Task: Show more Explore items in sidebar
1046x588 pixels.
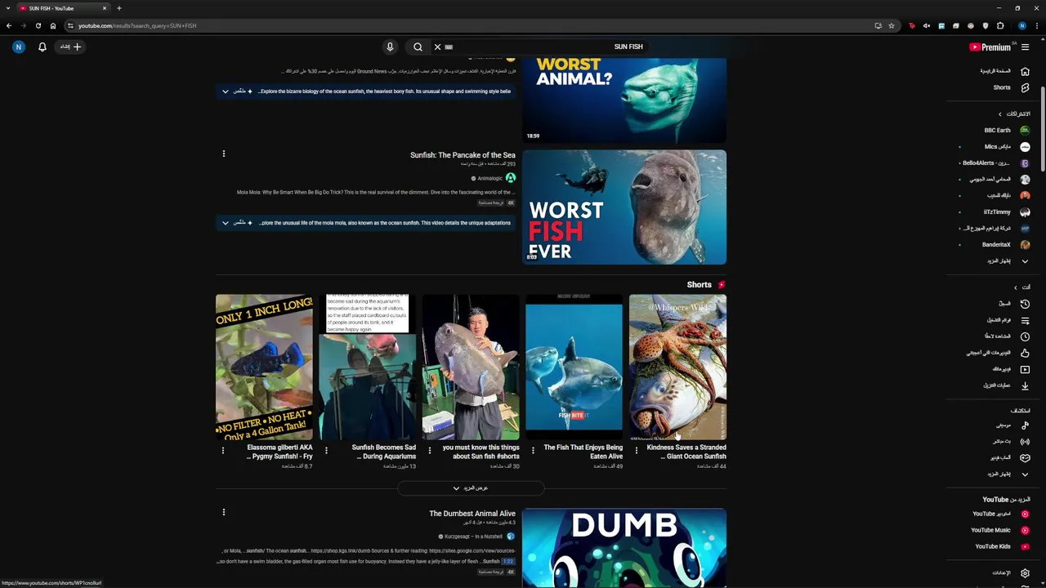Action: (x=1007, y=474)
